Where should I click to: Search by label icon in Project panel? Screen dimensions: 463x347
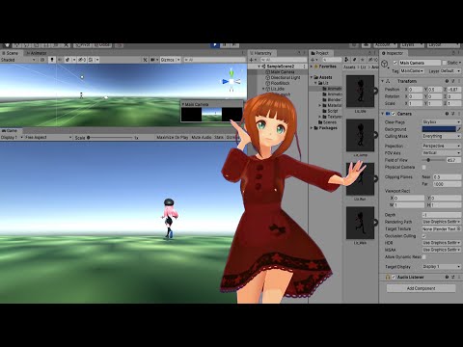tap(354, 60)
